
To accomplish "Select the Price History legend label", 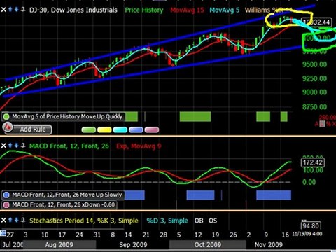I will click(144, 10).
